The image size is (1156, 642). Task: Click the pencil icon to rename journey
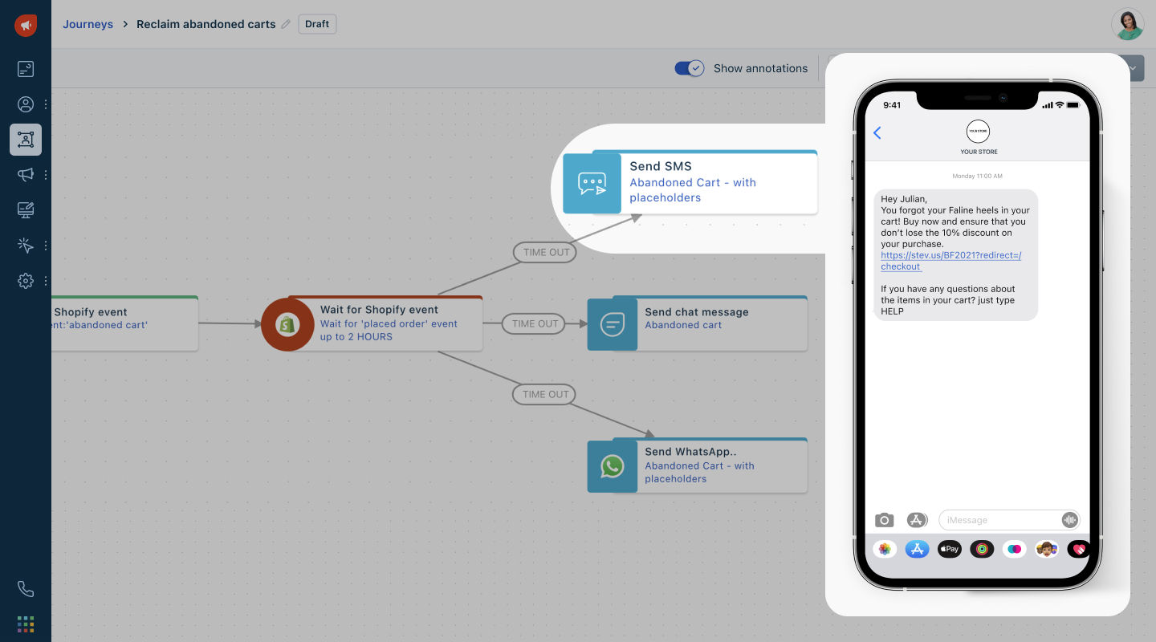pyautogui.click(x=286, y=24)
